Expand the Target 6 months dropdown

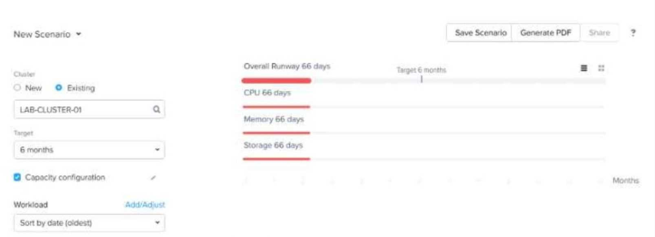[x=89, y=150]
